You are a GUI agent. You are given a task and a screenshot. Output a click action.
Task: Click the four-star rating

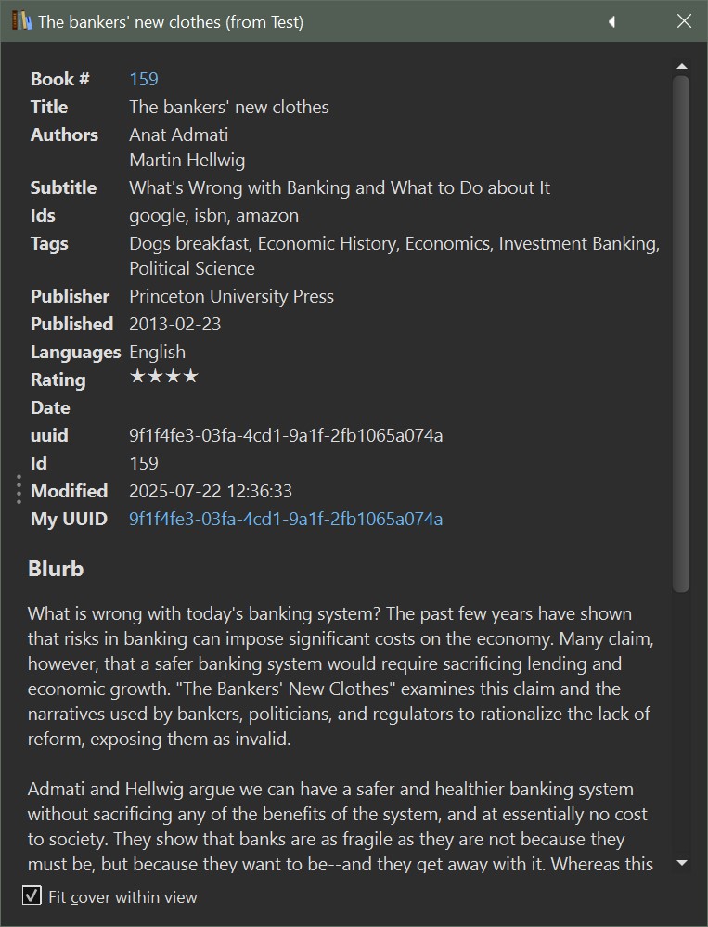[x=163, y=377]
